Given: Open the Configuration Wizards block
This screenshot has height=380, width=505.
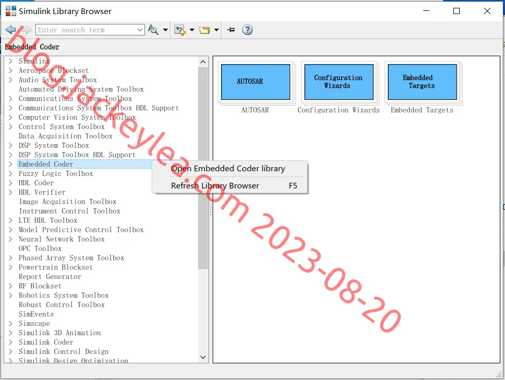Looking at the screenshot, I should [339, 82].
